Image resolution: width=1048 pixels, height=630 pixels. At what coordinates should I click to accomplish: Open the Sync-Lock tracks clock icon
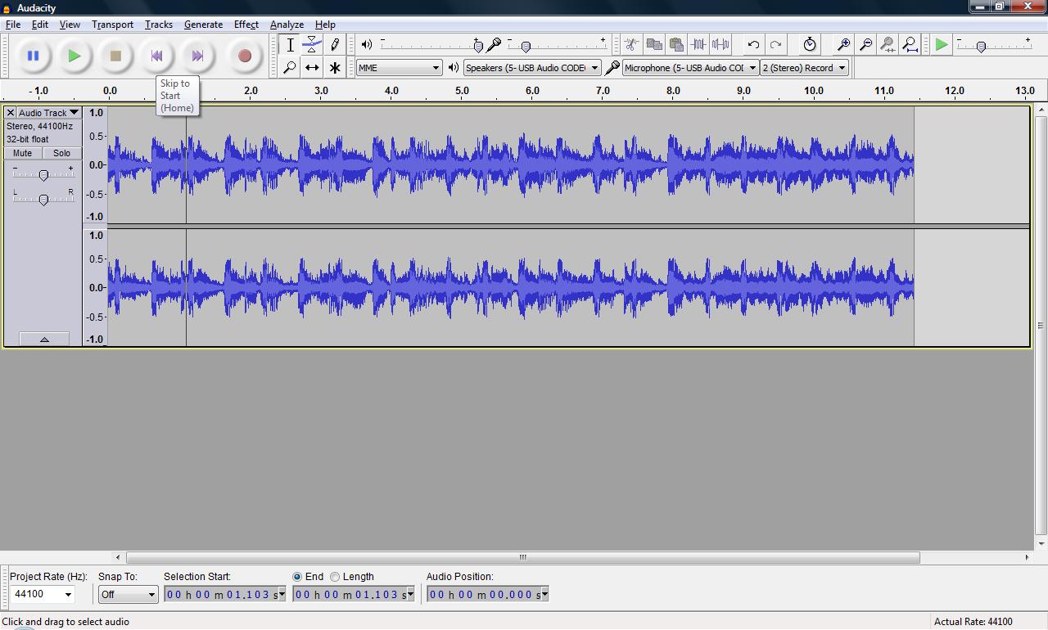809,45
